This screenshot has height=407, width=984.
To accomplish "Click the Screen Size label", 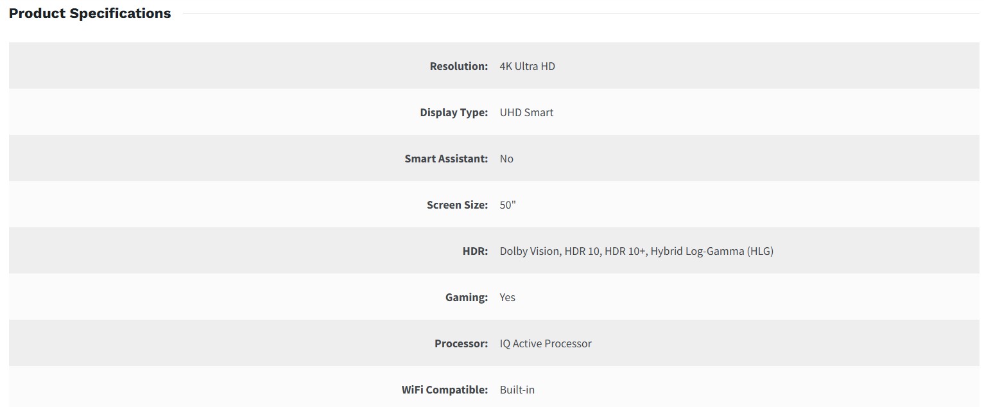I will 456,205.
